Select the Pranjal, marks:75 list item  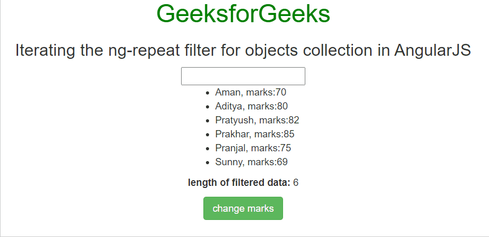[x=253, y=148]
